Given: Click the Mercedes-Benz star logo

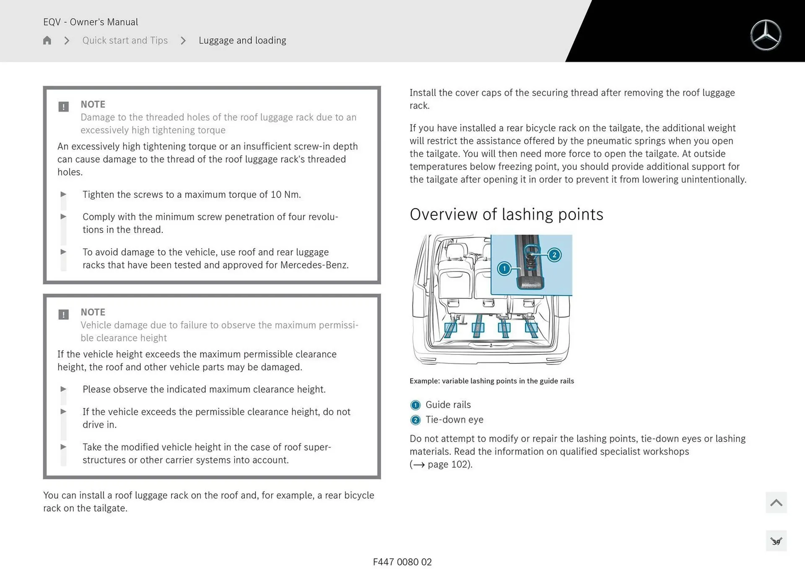Looking at the screenshot, I should click(x=766, y=35).
